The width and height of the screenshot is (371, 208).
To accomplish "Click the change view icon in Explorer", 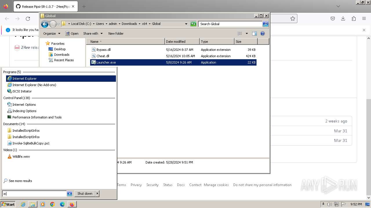I will click(x=239, y=34).
